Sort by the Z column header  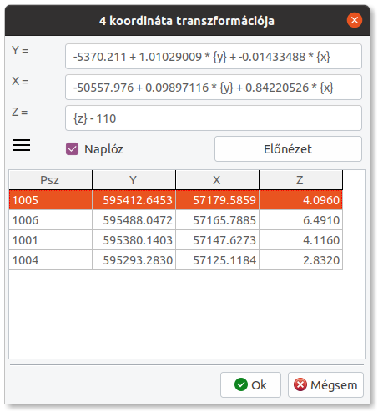click(x=300, y=180)
